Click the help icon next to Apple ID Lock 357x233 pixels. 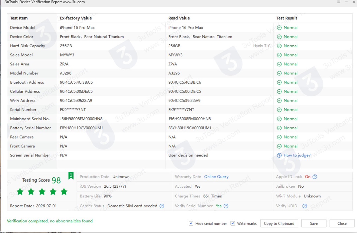(315, 177)
